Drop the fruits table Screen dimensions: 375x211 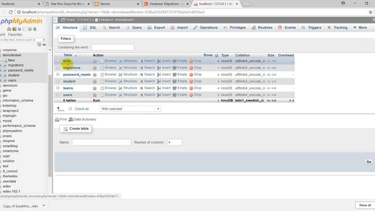(195, 61)
